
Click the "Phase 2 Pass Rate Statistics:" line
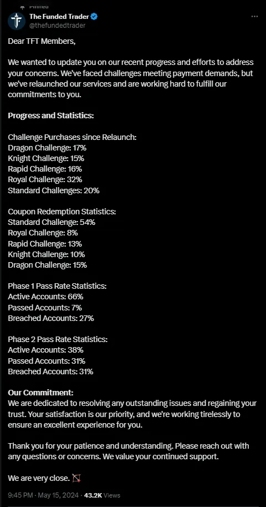(x=58, y=339)
